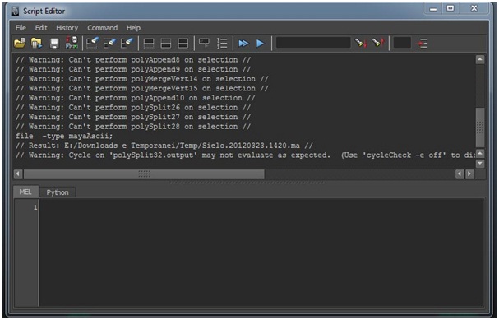This screenshot has height=320, width=499.
Task: Close the Script Editor window
Action: [474, 8]
